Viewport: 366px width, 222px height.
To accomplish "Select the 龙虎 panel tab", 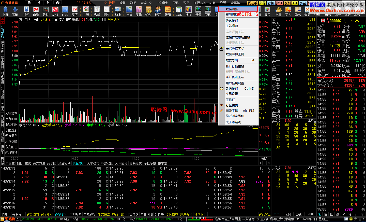I will [299, 214].
